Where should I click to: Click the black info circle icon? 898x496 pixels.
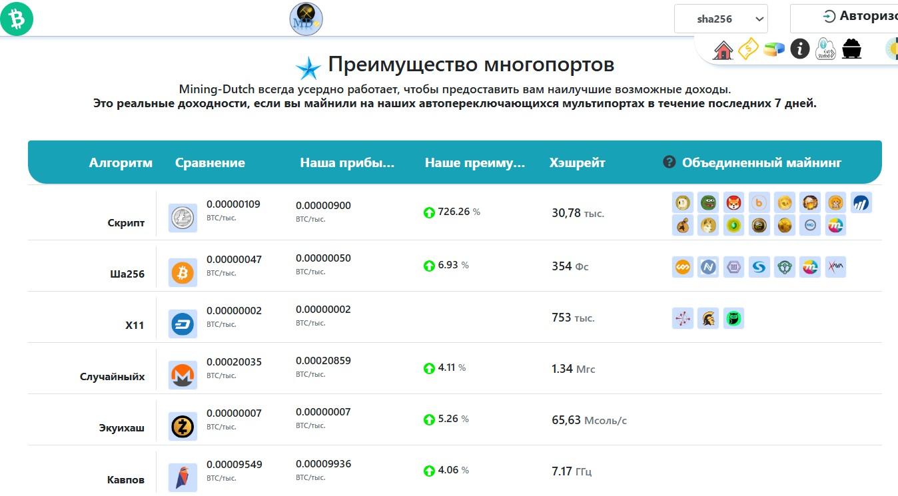pyautogui.click(x=800, y=49)
